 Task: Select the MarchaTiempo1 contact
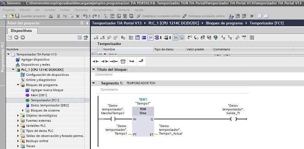click(113, 119)
